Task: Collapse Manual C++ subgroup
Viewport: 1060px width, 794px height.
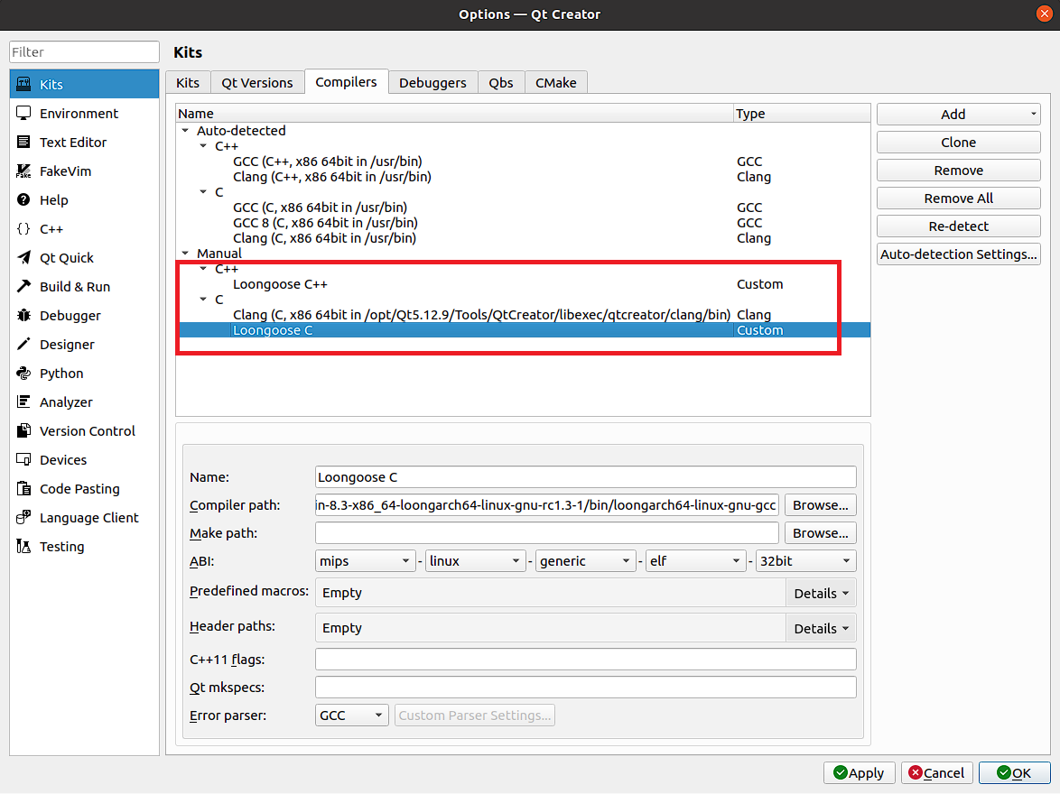Action: (x=203, y=269)
